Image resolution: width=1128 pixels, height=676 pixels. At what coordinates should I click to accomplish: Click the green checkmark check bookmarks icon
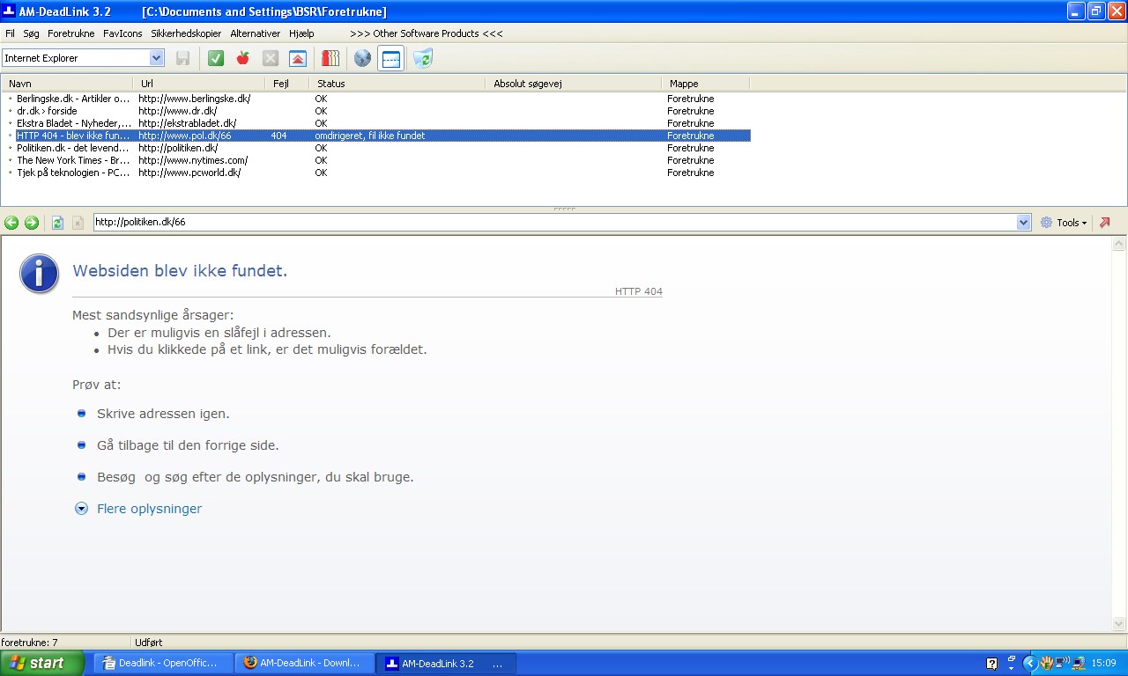click(216, 58)
